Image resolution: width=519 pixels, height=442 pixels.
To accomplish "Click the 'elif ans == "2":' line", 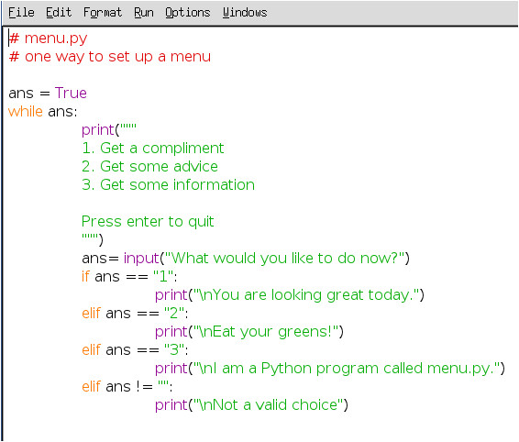I will [135, 314].
